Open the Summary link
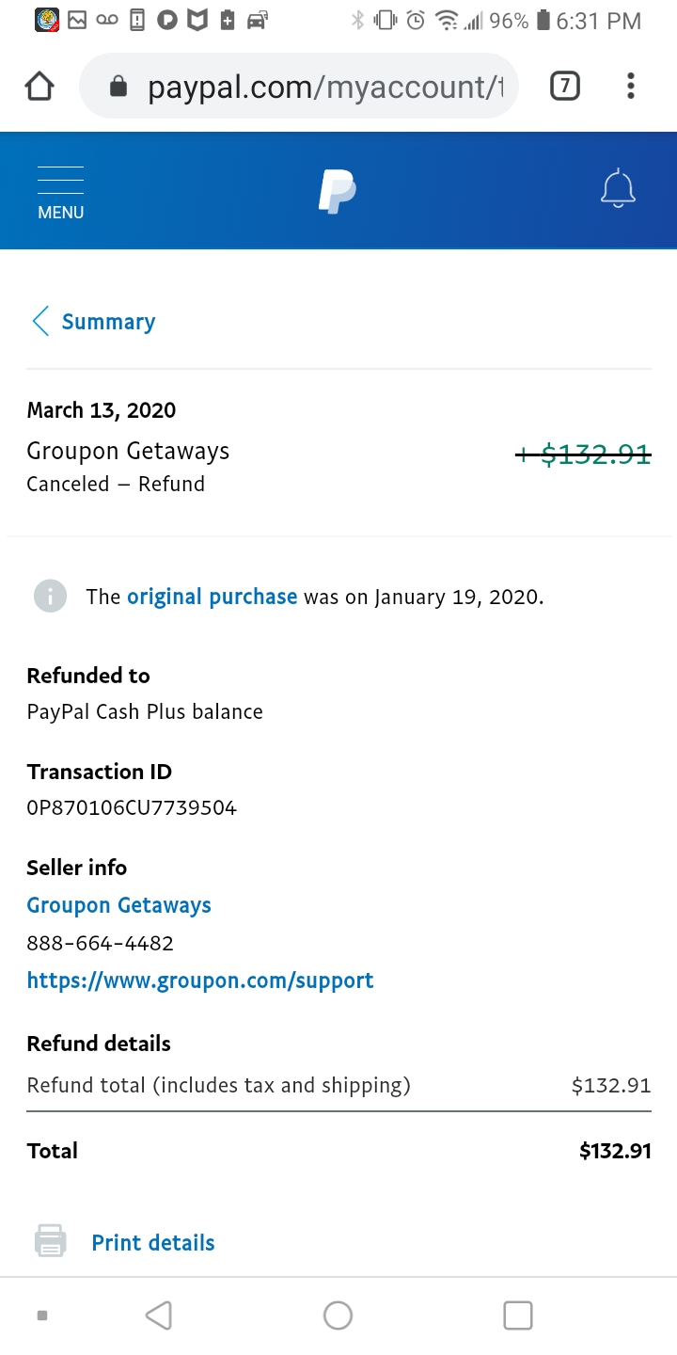The height and width of the screenshot is (1355, 677). tap(108, 322)
